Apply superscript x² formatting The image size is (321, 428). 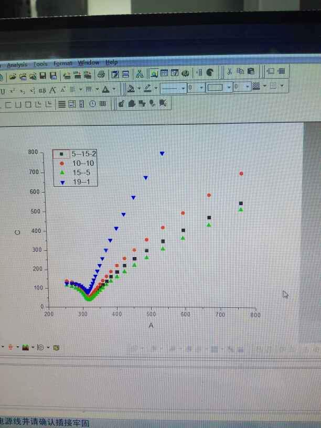tap(12, 91)
